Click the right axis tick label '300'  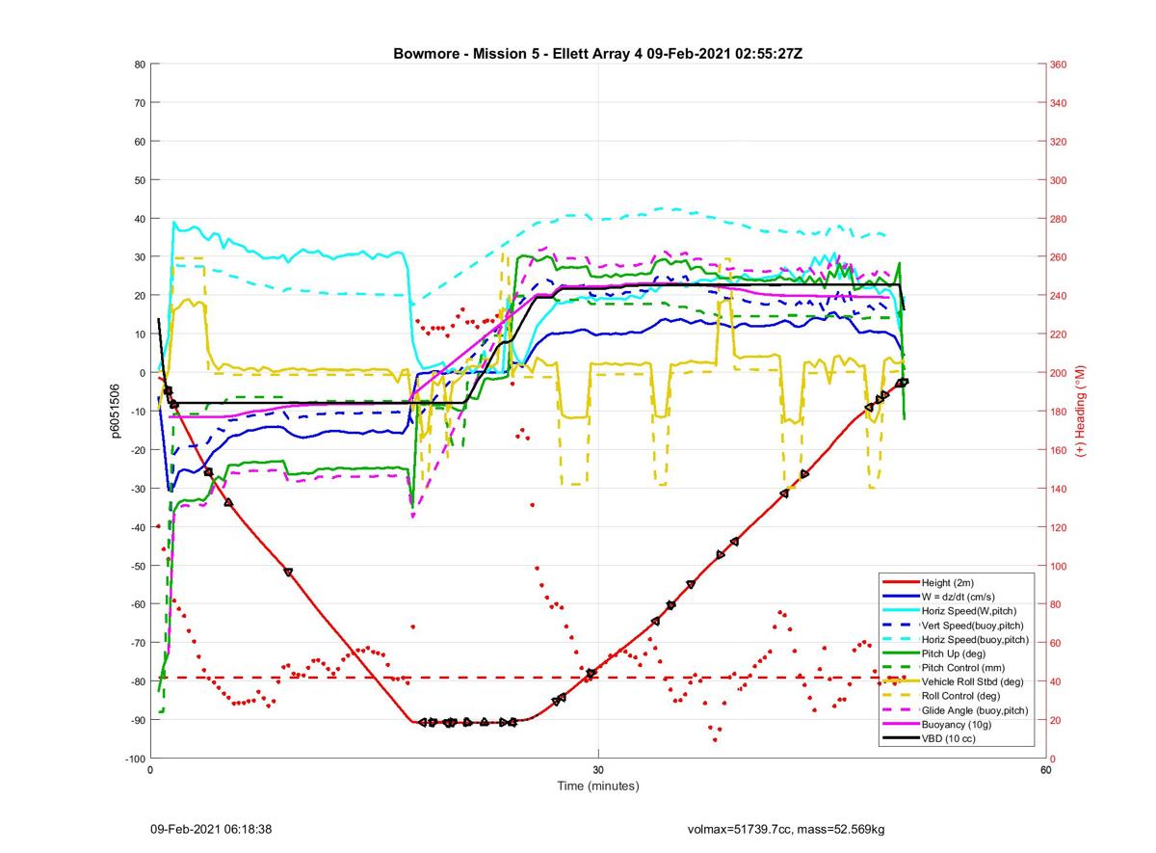(x=1059, y=180)
